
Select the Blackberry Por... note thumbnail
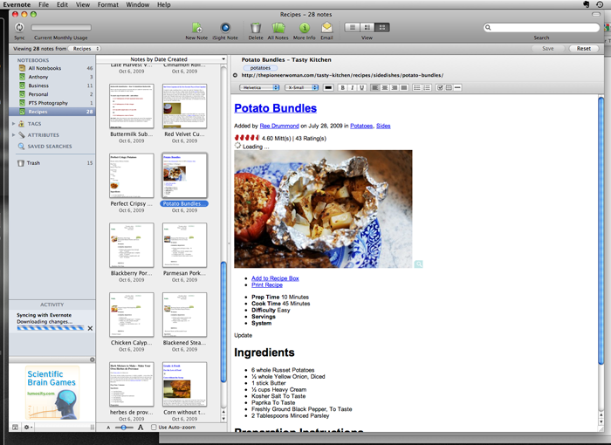(132, 245)
